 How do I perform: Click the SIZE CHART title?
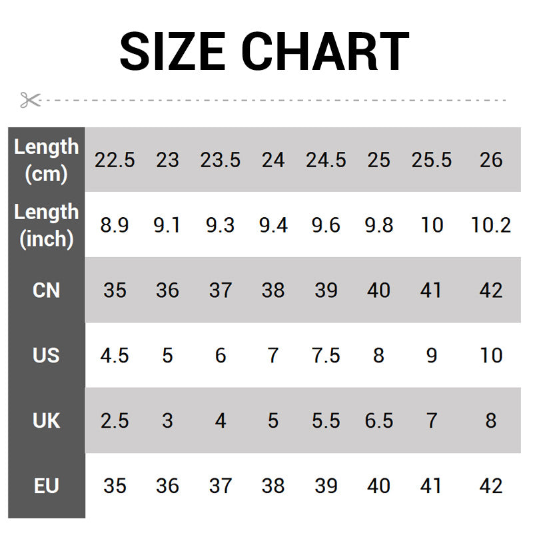(x=265, y=52)
